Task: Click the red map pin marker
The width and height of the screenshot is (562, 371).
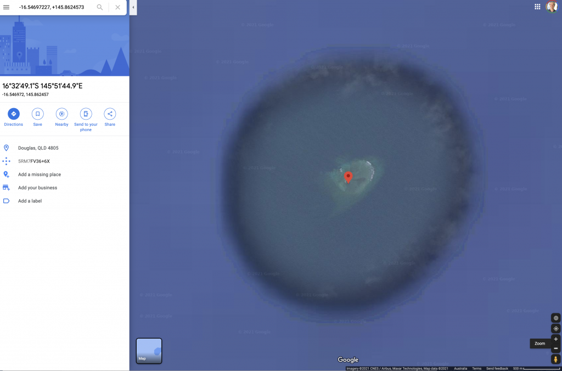Action: (x=348, y=177)
